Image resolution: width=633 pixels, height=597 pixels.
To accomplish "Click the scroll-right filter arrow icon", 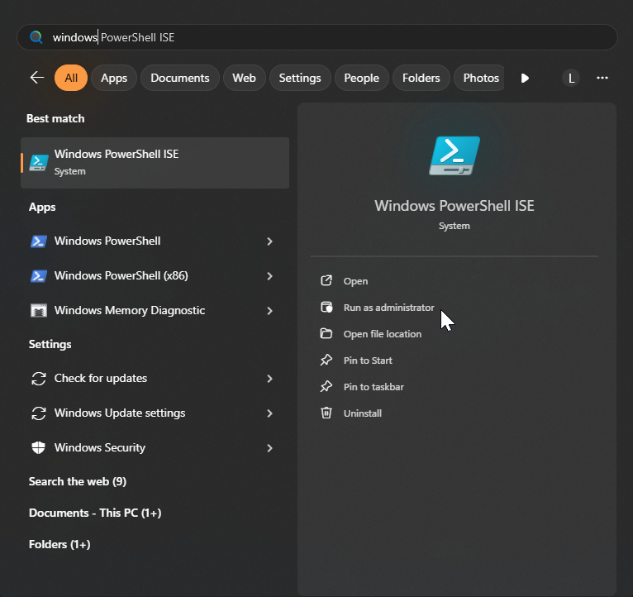I will point(525,78).
